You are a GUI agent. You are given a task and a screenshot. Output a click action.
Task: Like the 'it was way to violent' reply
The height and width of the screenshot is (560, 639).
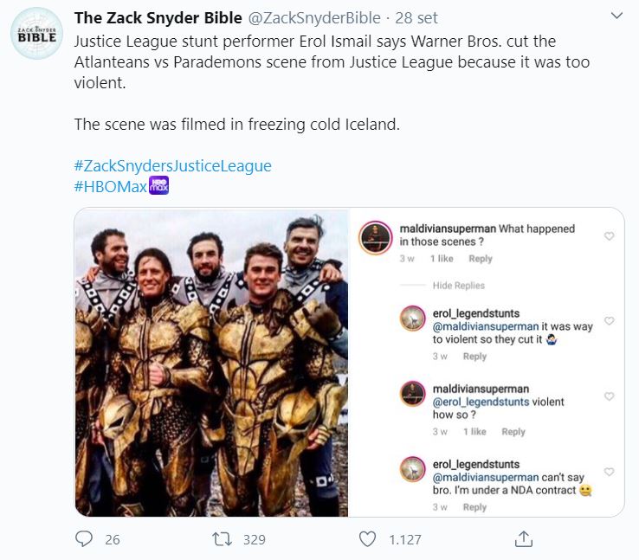[x=609, y=320]
